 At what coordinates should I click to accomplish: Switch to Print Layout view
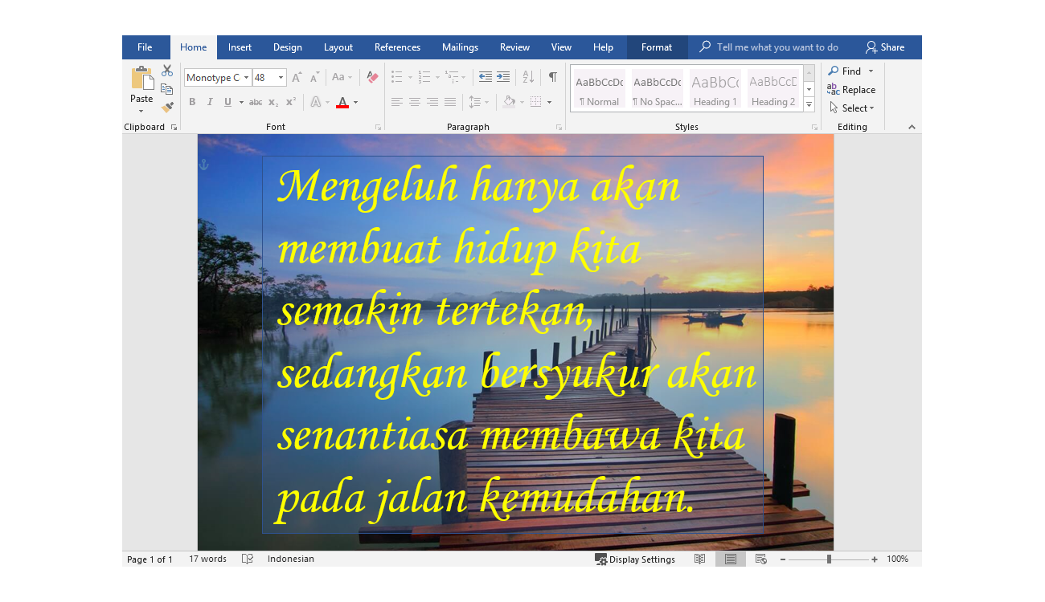click(x=731, y=559)
